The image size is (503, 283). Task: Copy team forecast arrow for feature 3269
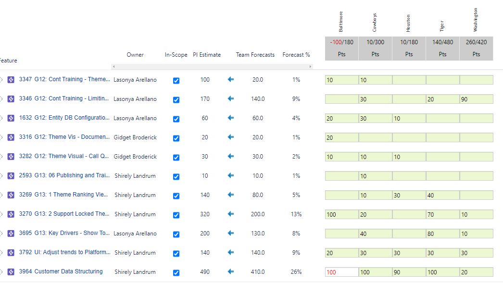click(x=231, y=195)
